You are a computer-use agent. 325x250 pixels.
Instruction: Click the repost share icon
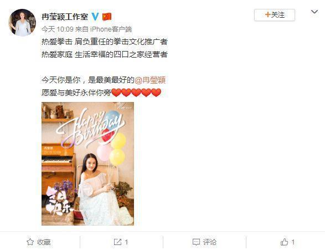(x=117, y=242)
